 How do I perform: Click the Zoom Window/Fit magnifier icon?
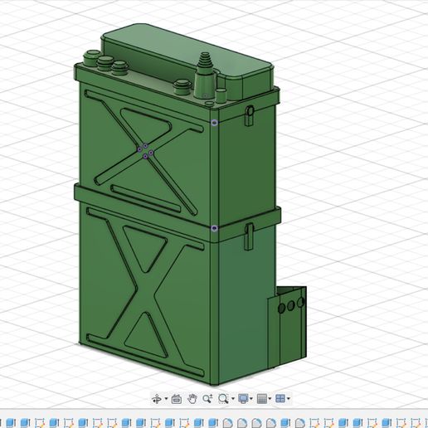[x=223, y=399]
